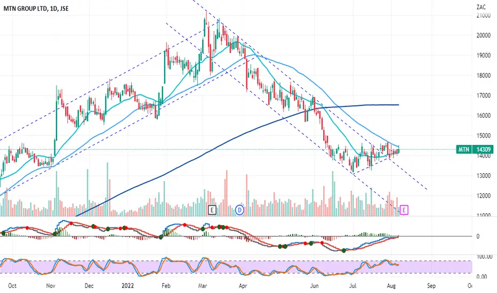Click the green MTN ticker price tag
The width and height of the screenshot is (497, 293).
click(x=464, y=149)
